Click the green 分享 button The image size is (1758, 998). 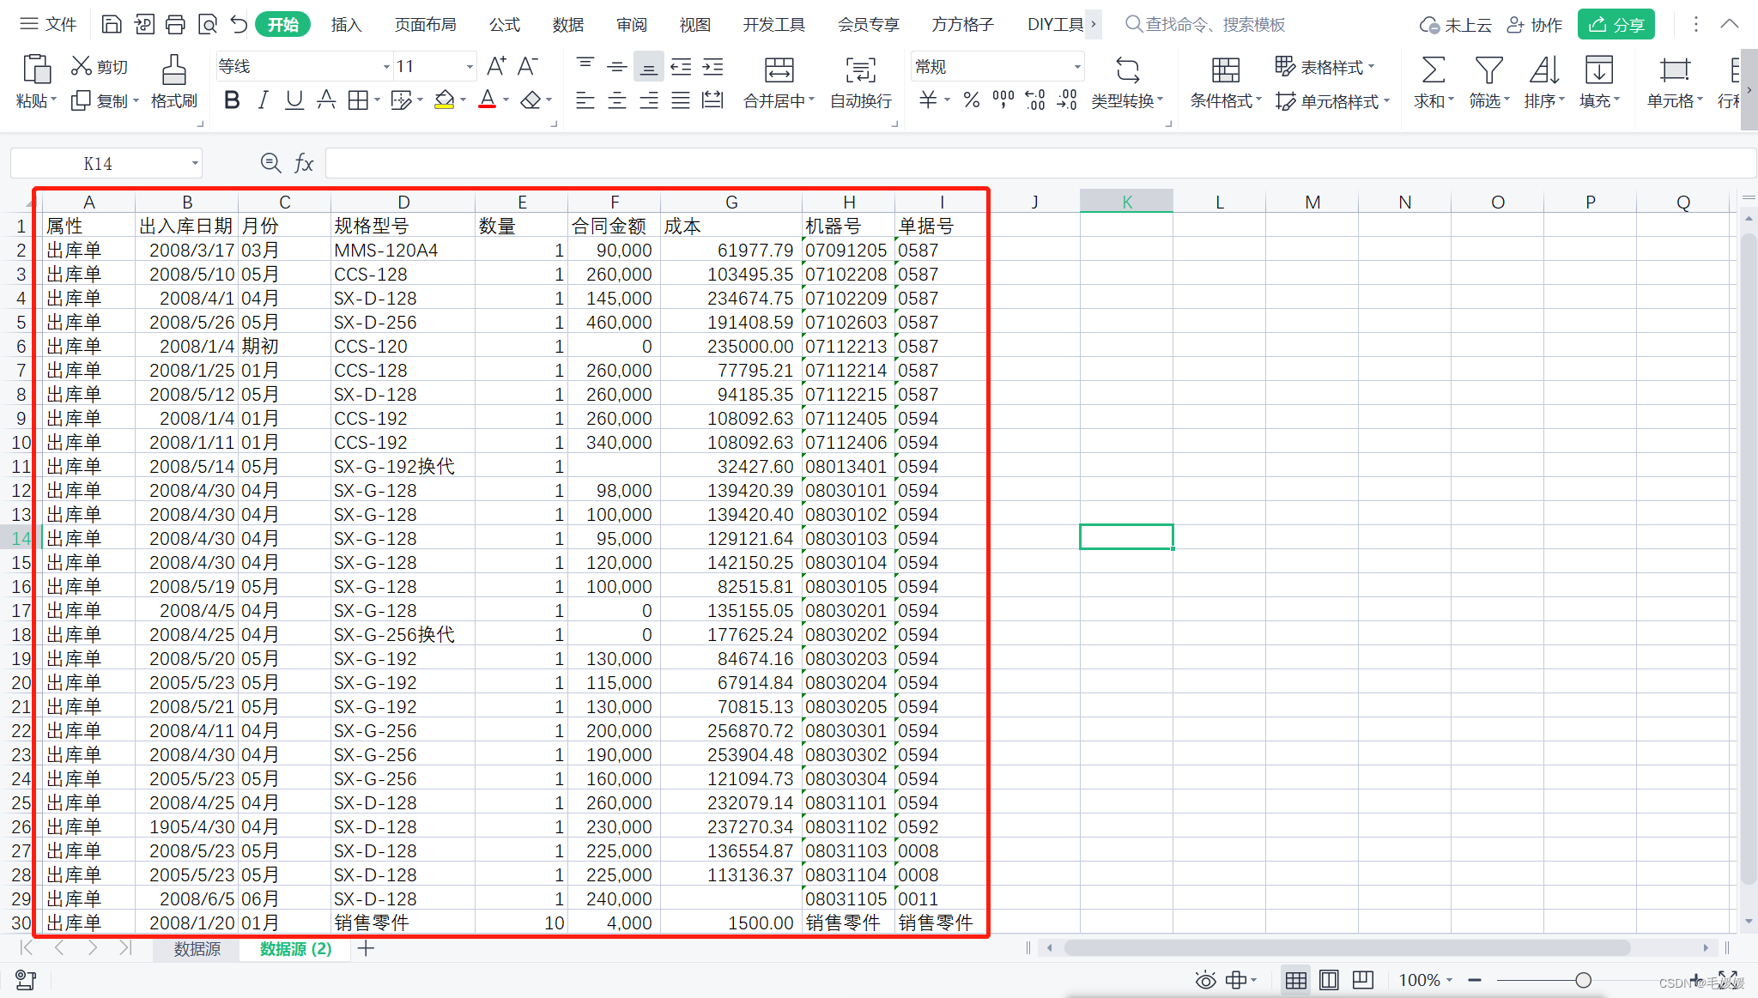pos(1616,24)
